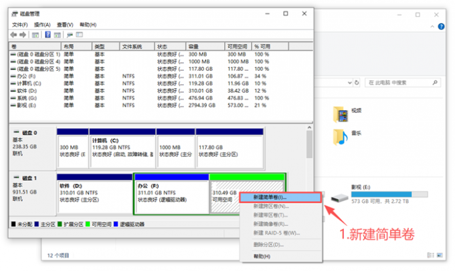Image resolution: width=455 pixels, height=271 pixels.
Task: Sort by the 卷 column header
Action: (35, 46)
